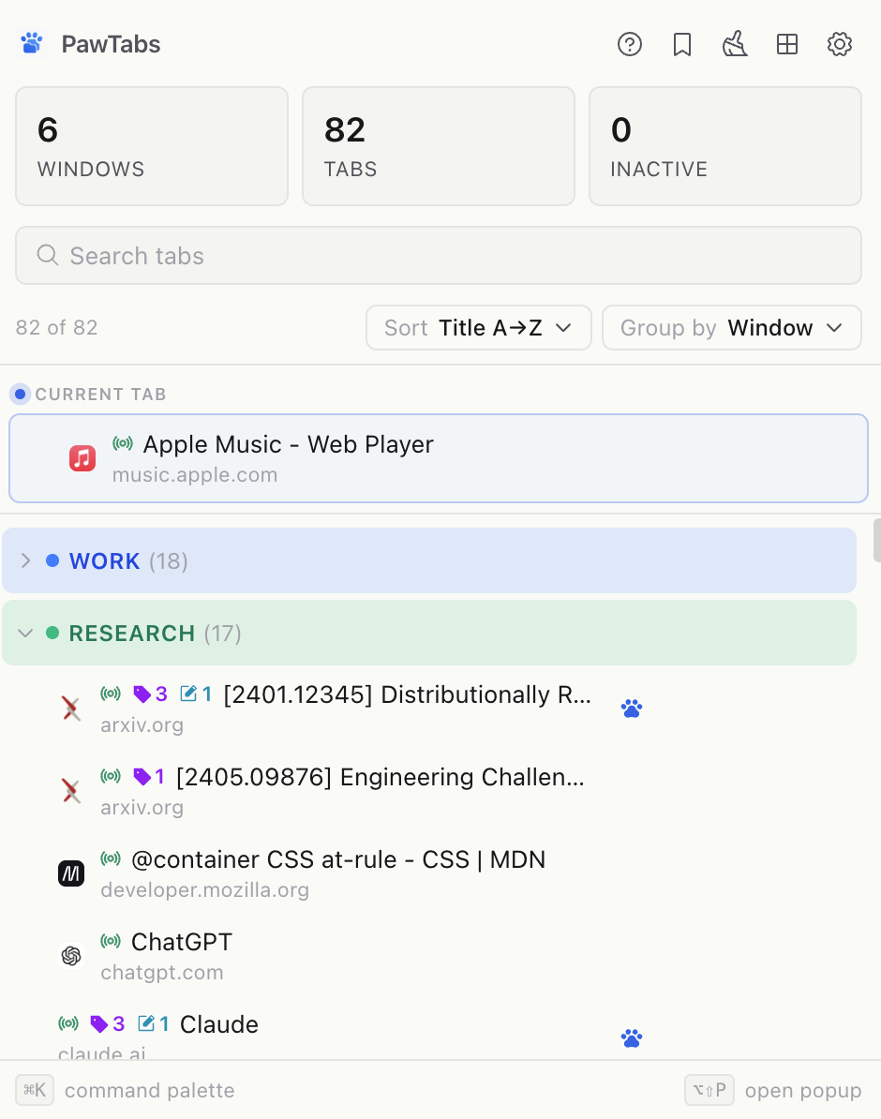
Task: Click the 0 Inactive stat card
Action: click(x=725, y=146)
